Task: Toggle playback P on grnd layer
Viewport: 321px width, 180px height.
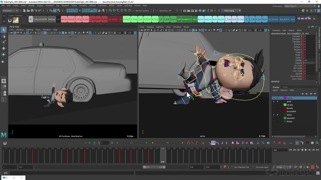Action: [278, 101]
